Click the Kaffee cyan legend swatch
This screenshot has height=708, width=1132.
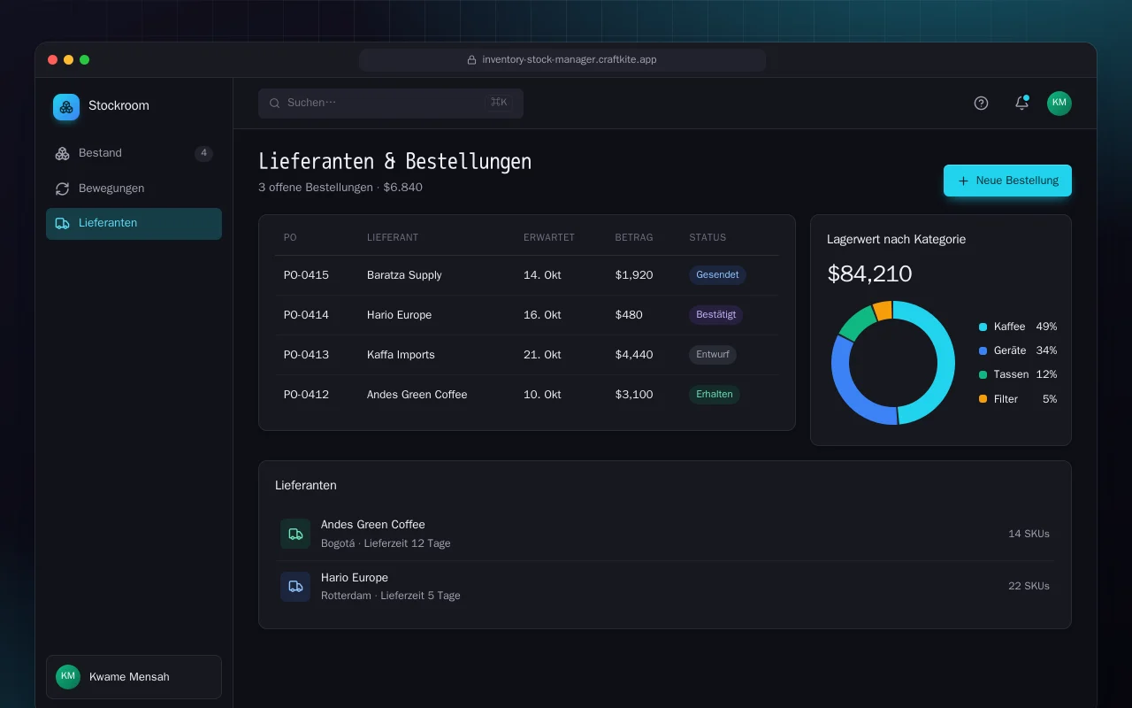pyautogui.click(x=983, y=327)
